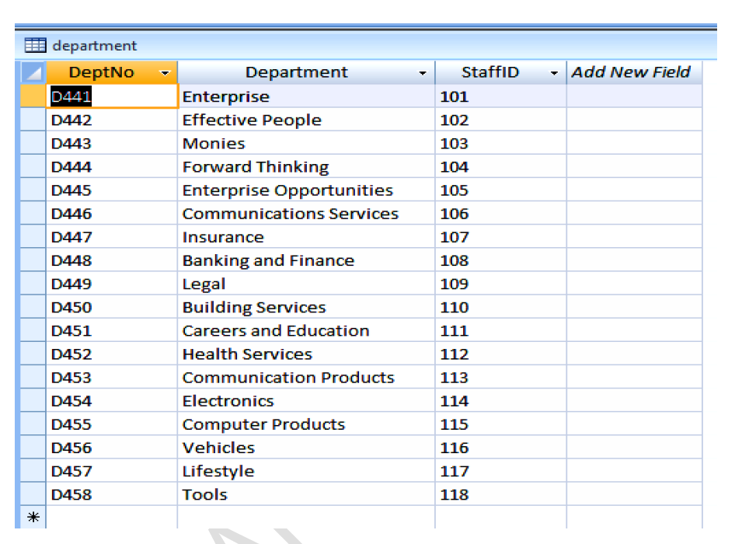Open the Department column filter dropdown
Viewport: 742px width, 544px height.
[422, 73]
